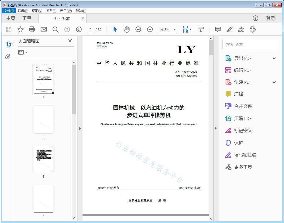284x223 pixels.
Task: Toggle the page thumbnails sidebar icon
Action: (8, 44)
